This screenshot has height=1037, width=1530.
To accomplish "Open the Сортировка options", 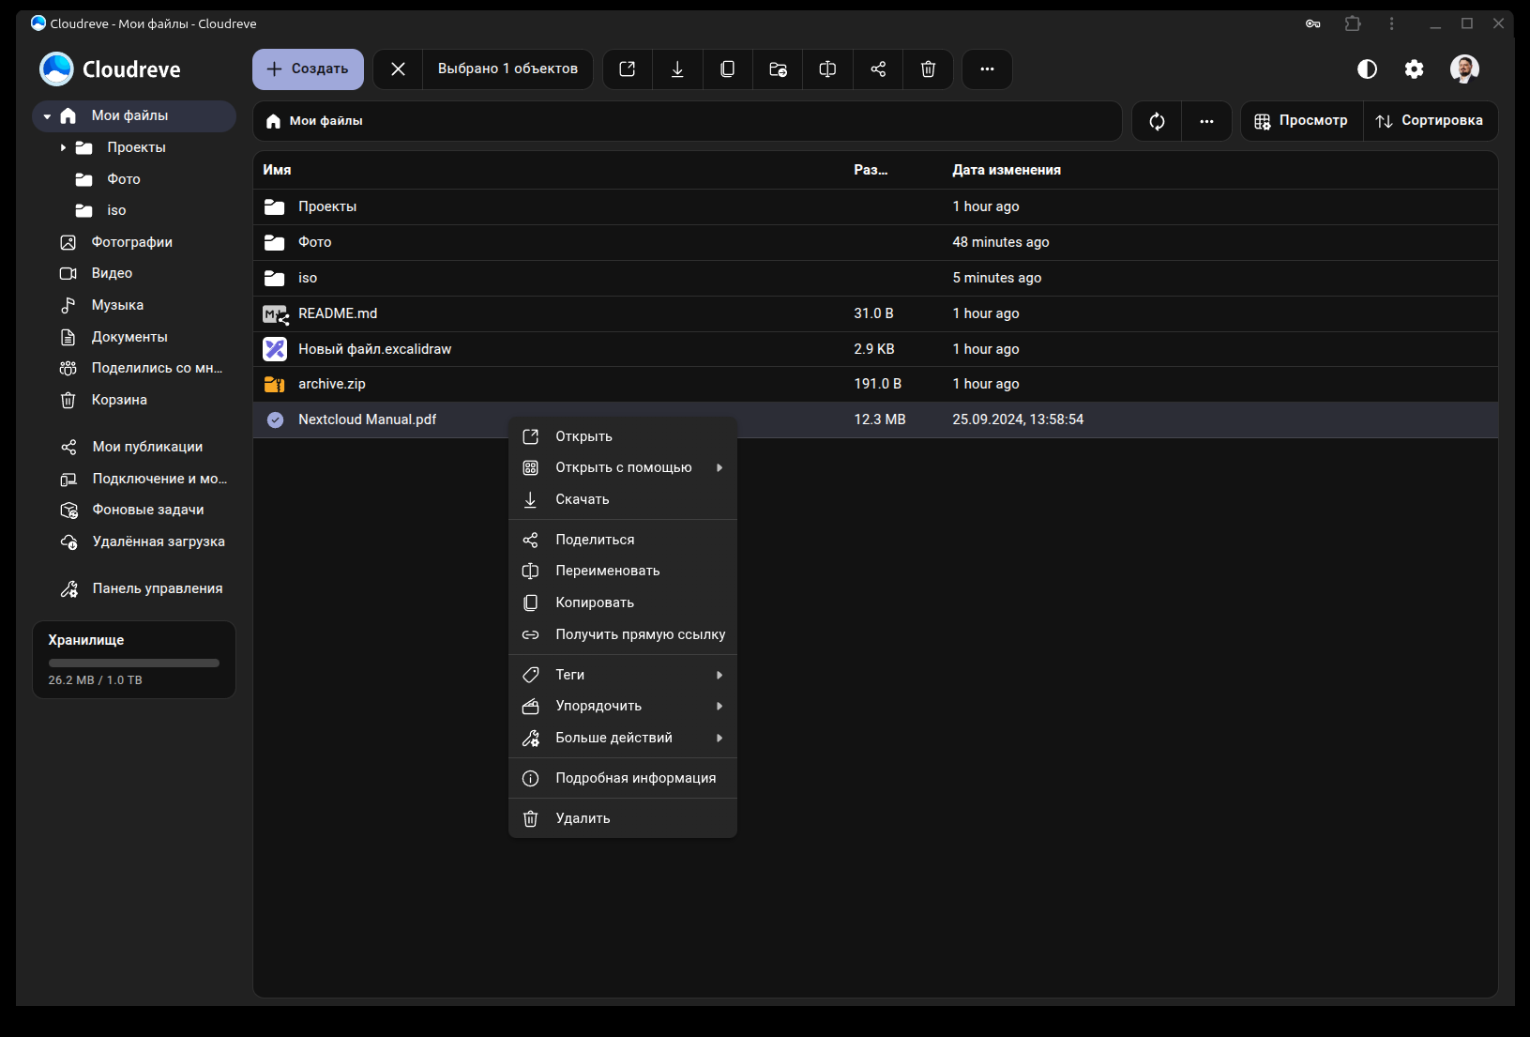I will [1430, 121].
